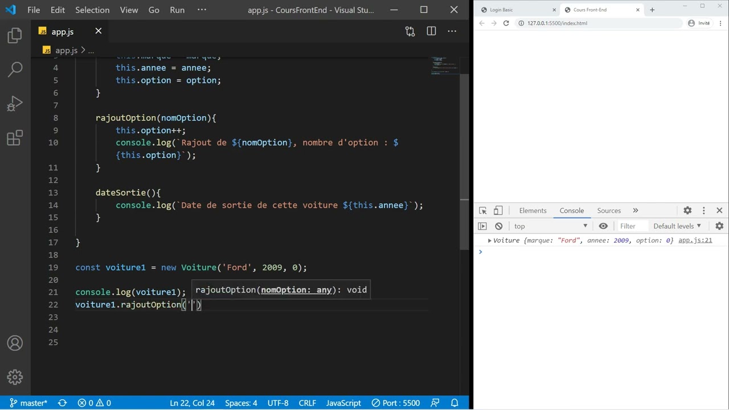
Task: Open the app.js:21 source link
Action: (x=695, y=240)
